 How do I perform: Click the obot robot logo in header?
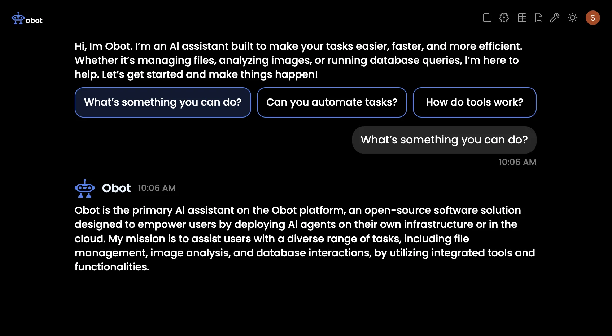(18, 18)
